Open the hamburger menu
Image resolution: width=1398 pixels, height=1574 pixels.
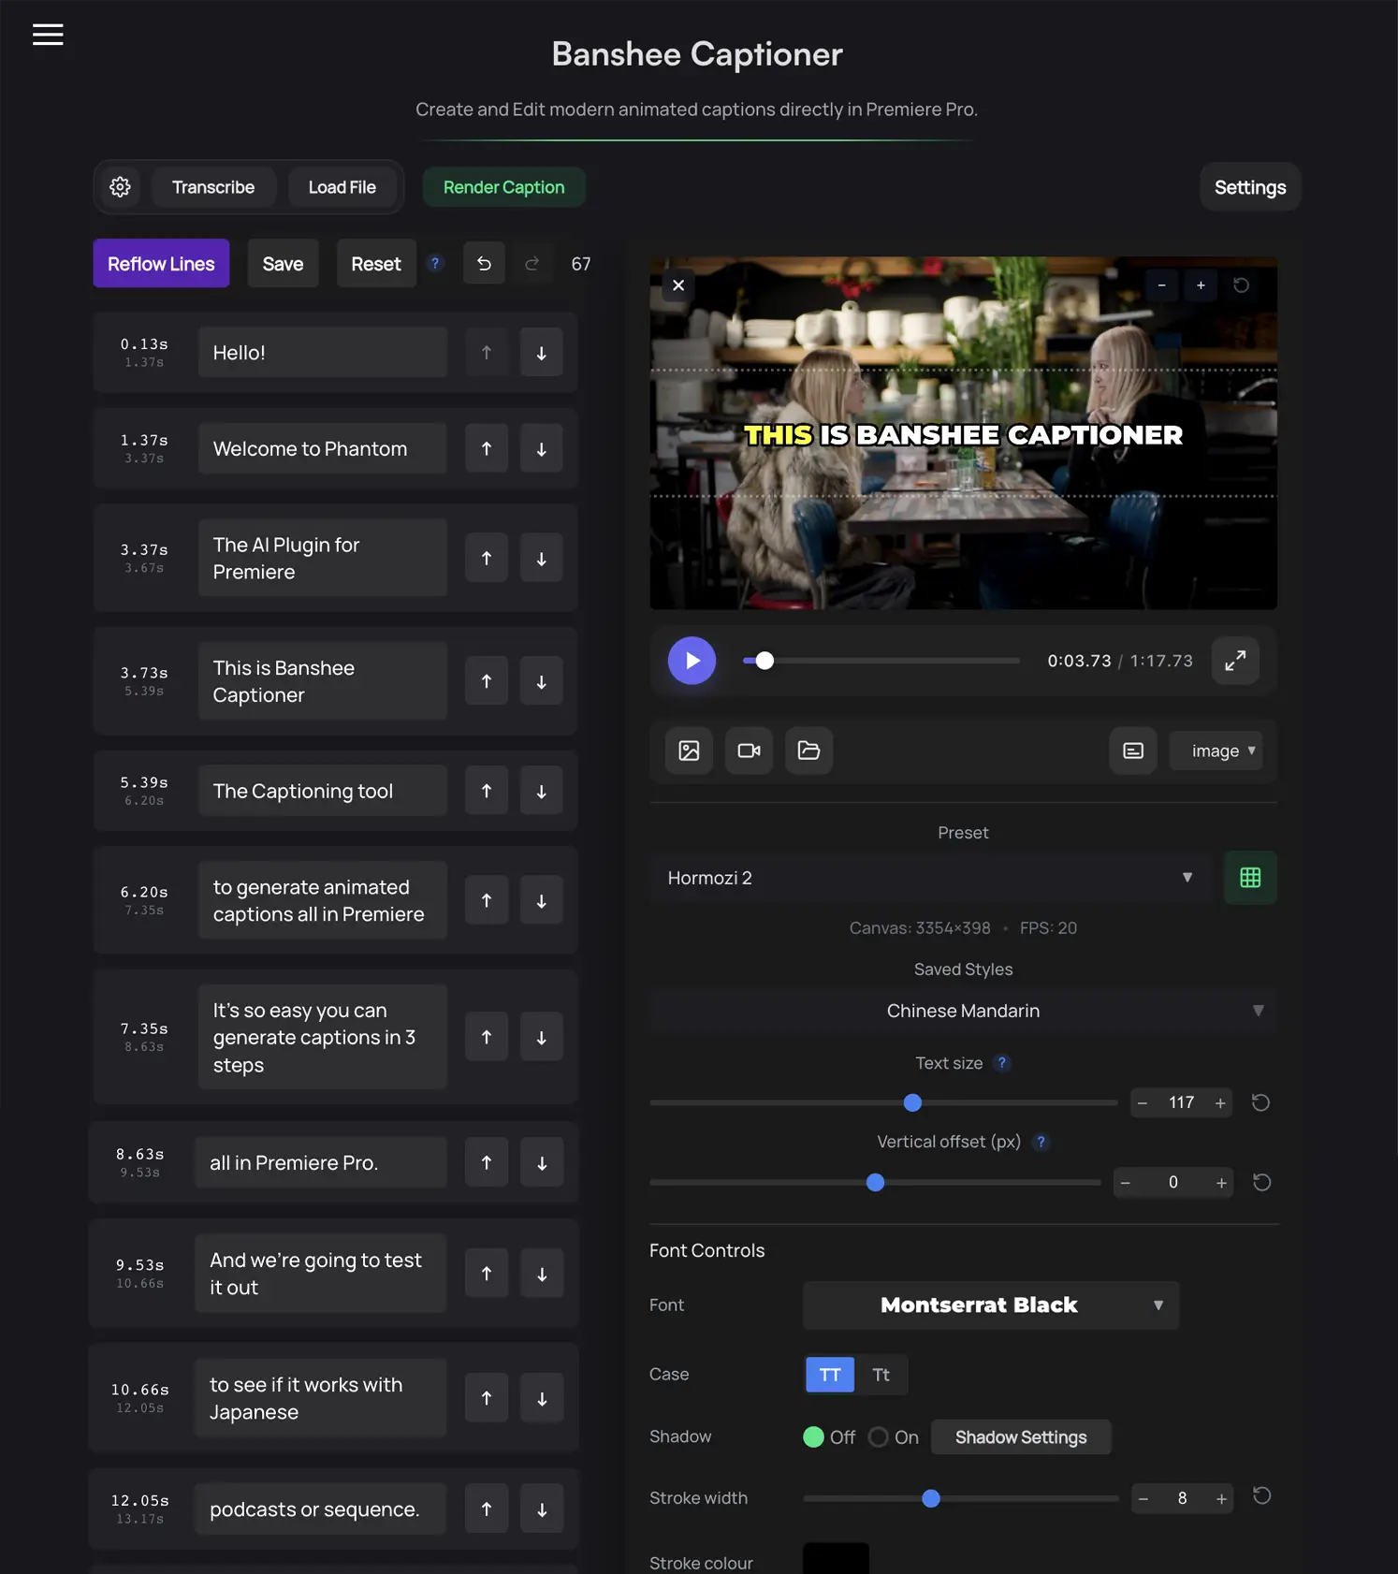48,35
